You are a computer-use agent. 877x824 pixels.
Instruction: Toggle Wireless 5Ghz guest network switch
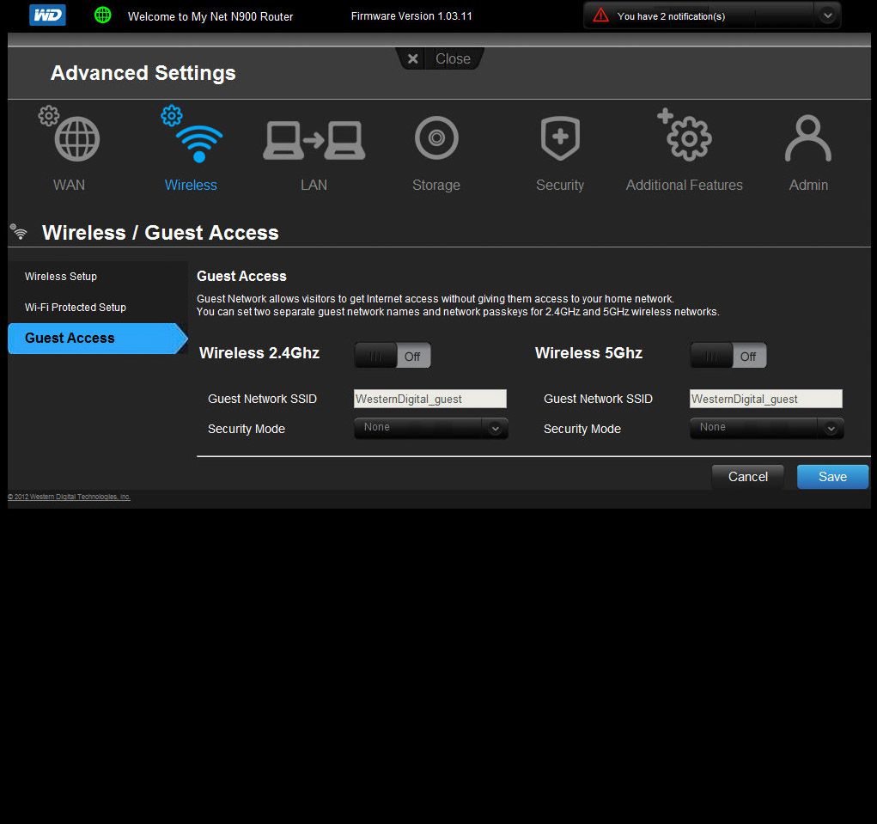[x=728, y=355]
